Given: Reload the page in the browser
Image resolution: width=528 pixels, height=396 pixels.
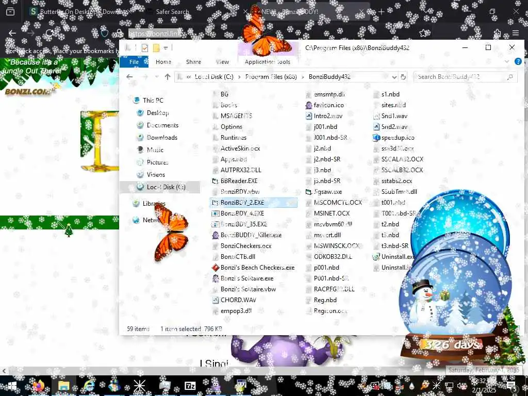Looking at the screenshot, I should [49, 33].
